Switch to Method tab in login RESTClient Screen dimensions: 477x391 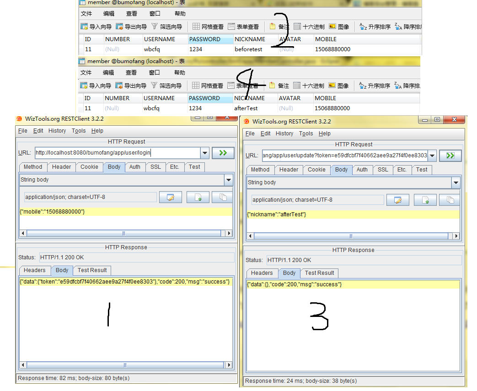click(33, 167)
